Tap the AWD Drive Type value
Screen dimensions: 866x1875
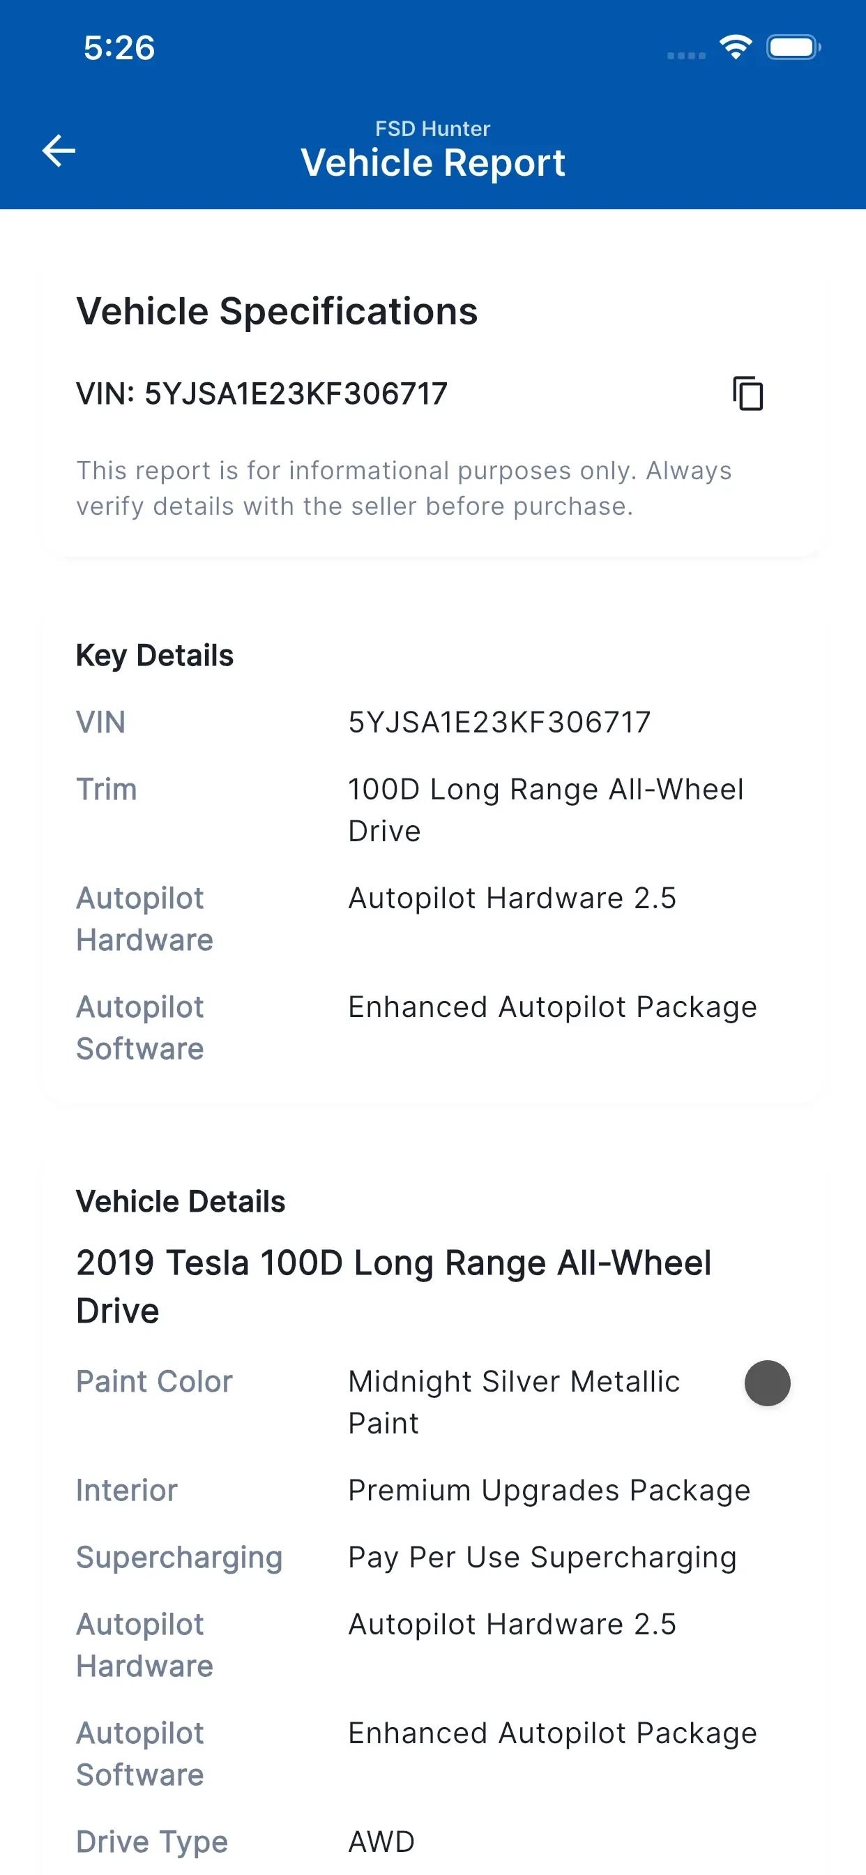pos(381,1842)
